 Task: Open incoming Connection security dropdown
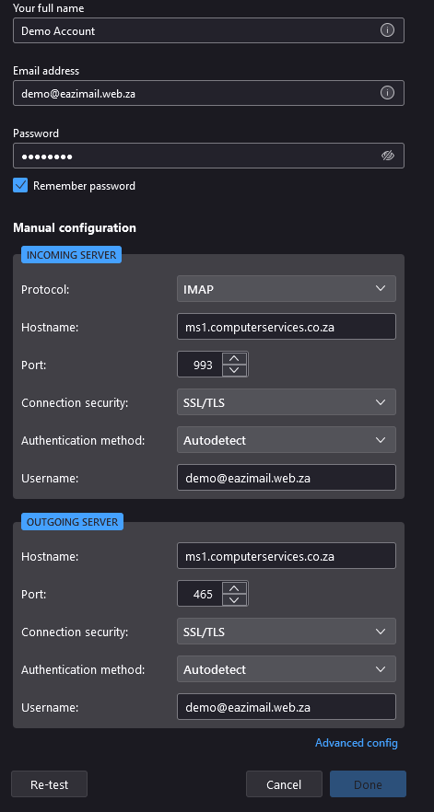[x=287, y=401]
